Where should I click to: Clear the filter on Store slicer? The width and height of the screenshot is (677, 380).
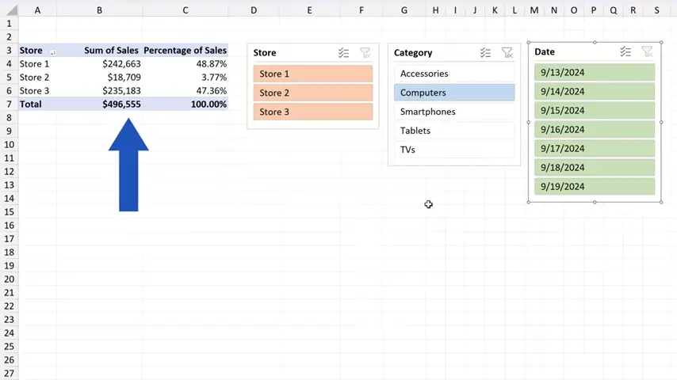pyautogui.click(x=365, y=53)
